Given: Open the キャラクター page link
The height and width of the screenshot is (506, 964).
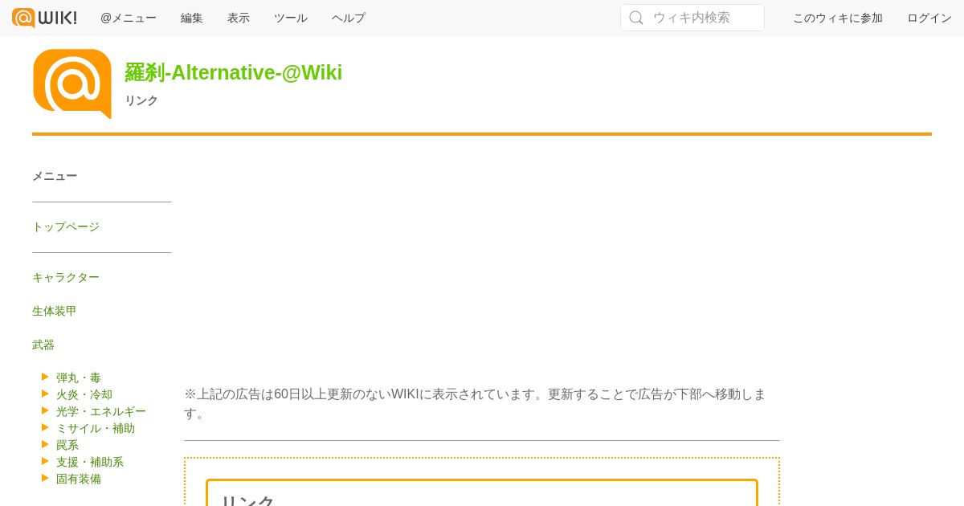Looking at the screenshot, I should [66, 277].
